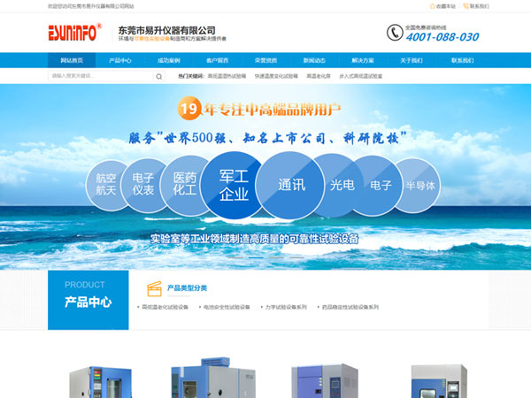
Task: Click the top-bar 联系我们 link
Action: (479, 6)
